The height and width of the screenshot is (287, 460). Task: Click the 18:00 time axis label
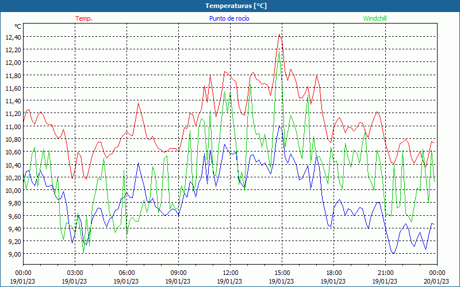333,273
